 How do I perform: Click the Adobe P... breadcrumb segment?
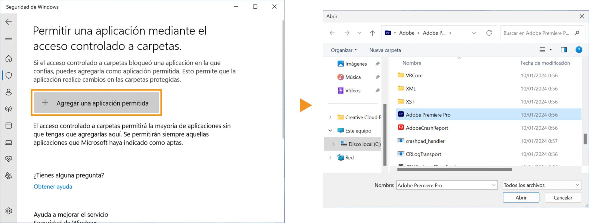click(x=434, y=33)
